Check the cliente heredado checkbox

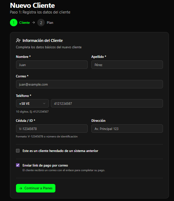coord(18,151)
